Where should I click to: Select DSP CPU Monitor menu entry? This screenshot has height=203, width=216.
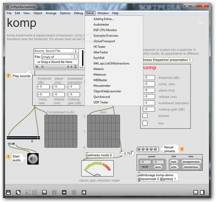(x=114, y=30)
